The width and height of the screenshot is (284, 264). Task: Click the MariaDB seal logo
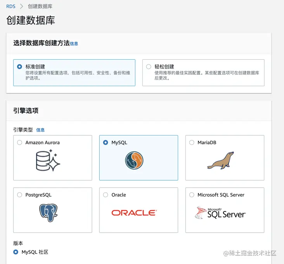(x=220, y=160)
